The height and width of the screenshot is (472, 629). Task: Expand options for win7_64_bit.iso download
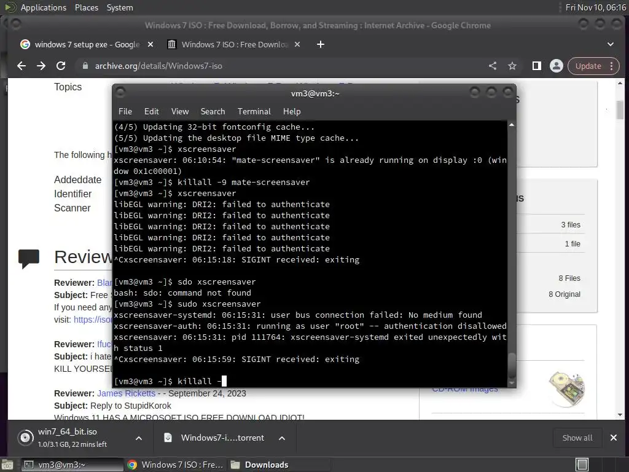click(139, 438)
